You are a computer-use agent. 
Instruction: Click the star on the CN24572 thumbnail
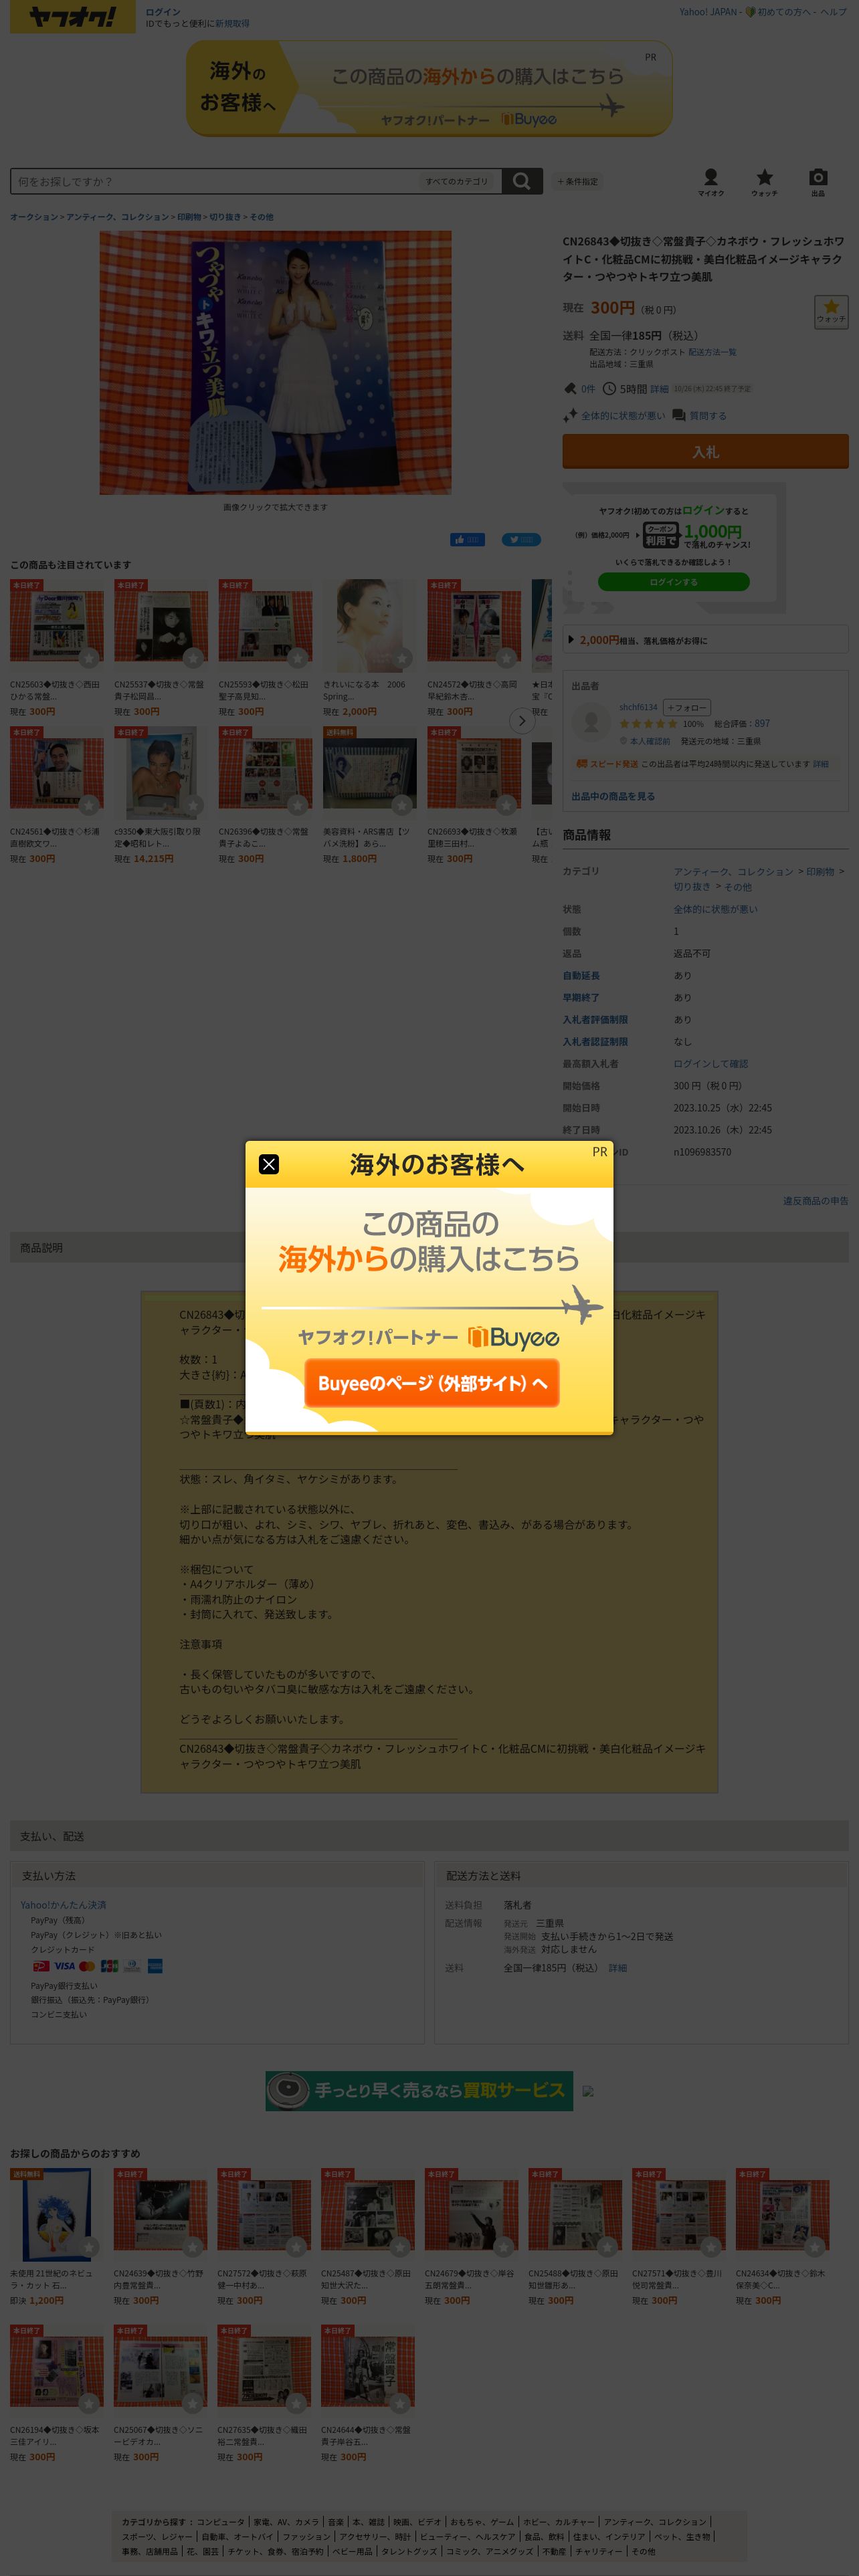point(507,657)
